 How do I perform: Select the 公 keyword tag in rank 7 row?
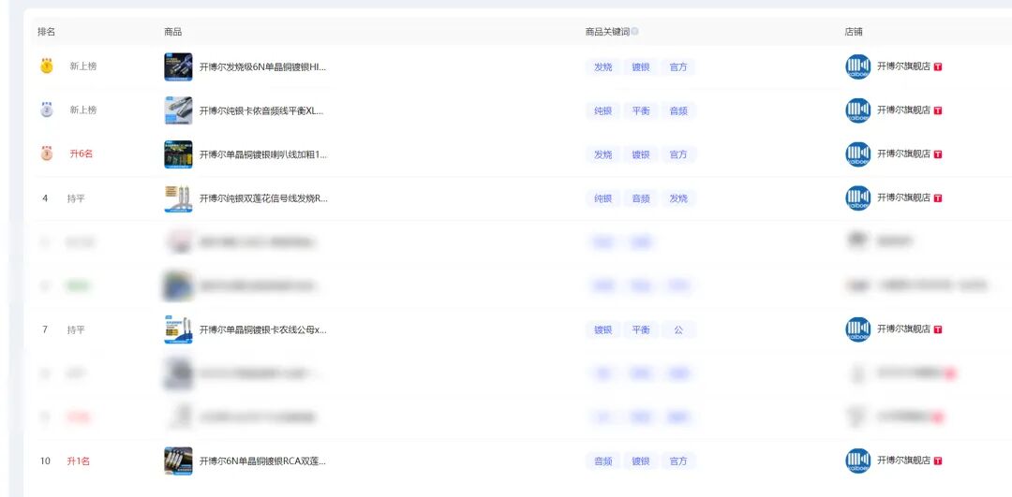pos(678,329)
